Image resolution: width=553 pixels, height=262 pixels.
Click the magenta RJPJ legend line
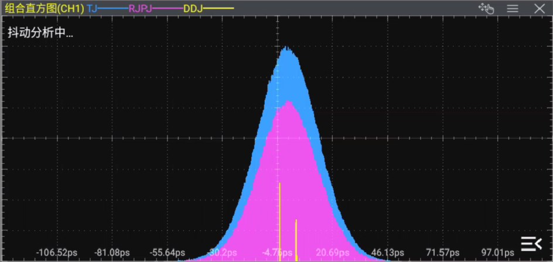[168, 9]
